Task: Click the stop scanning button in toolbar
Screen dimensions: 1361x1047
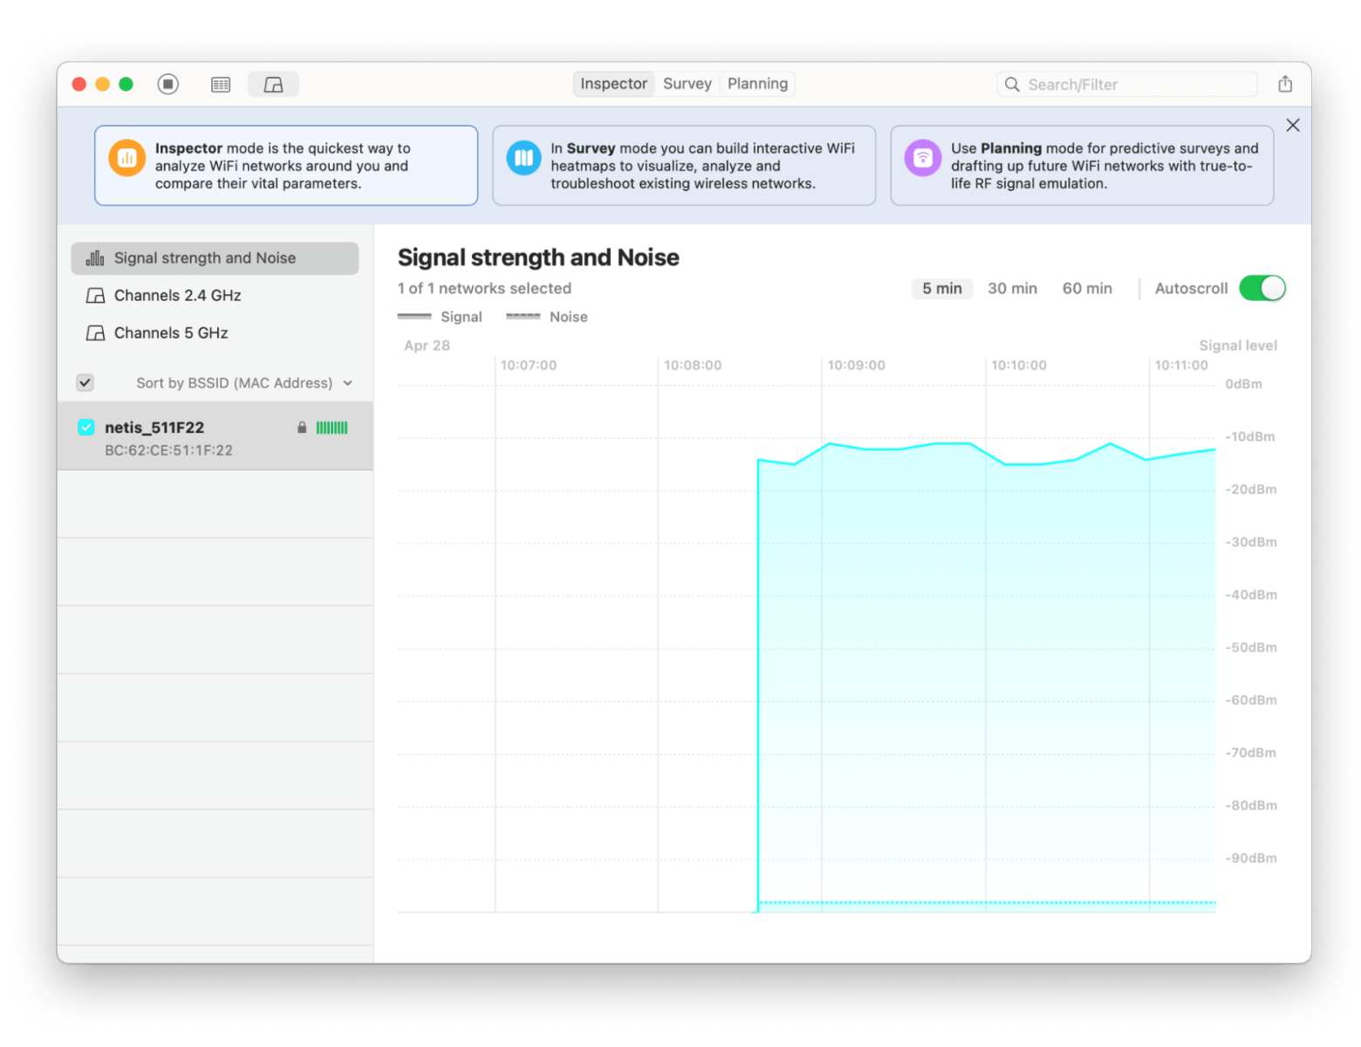Action: pos(168,84)
